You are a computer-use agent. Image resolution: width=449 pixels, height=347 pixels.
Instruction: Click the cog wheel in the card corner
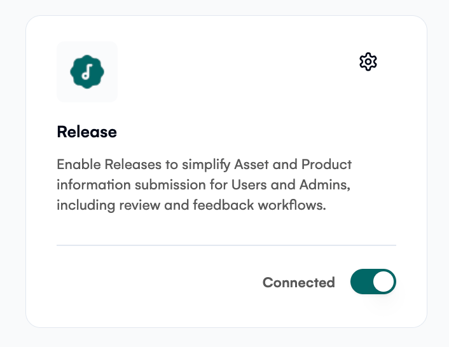point(368,62)
